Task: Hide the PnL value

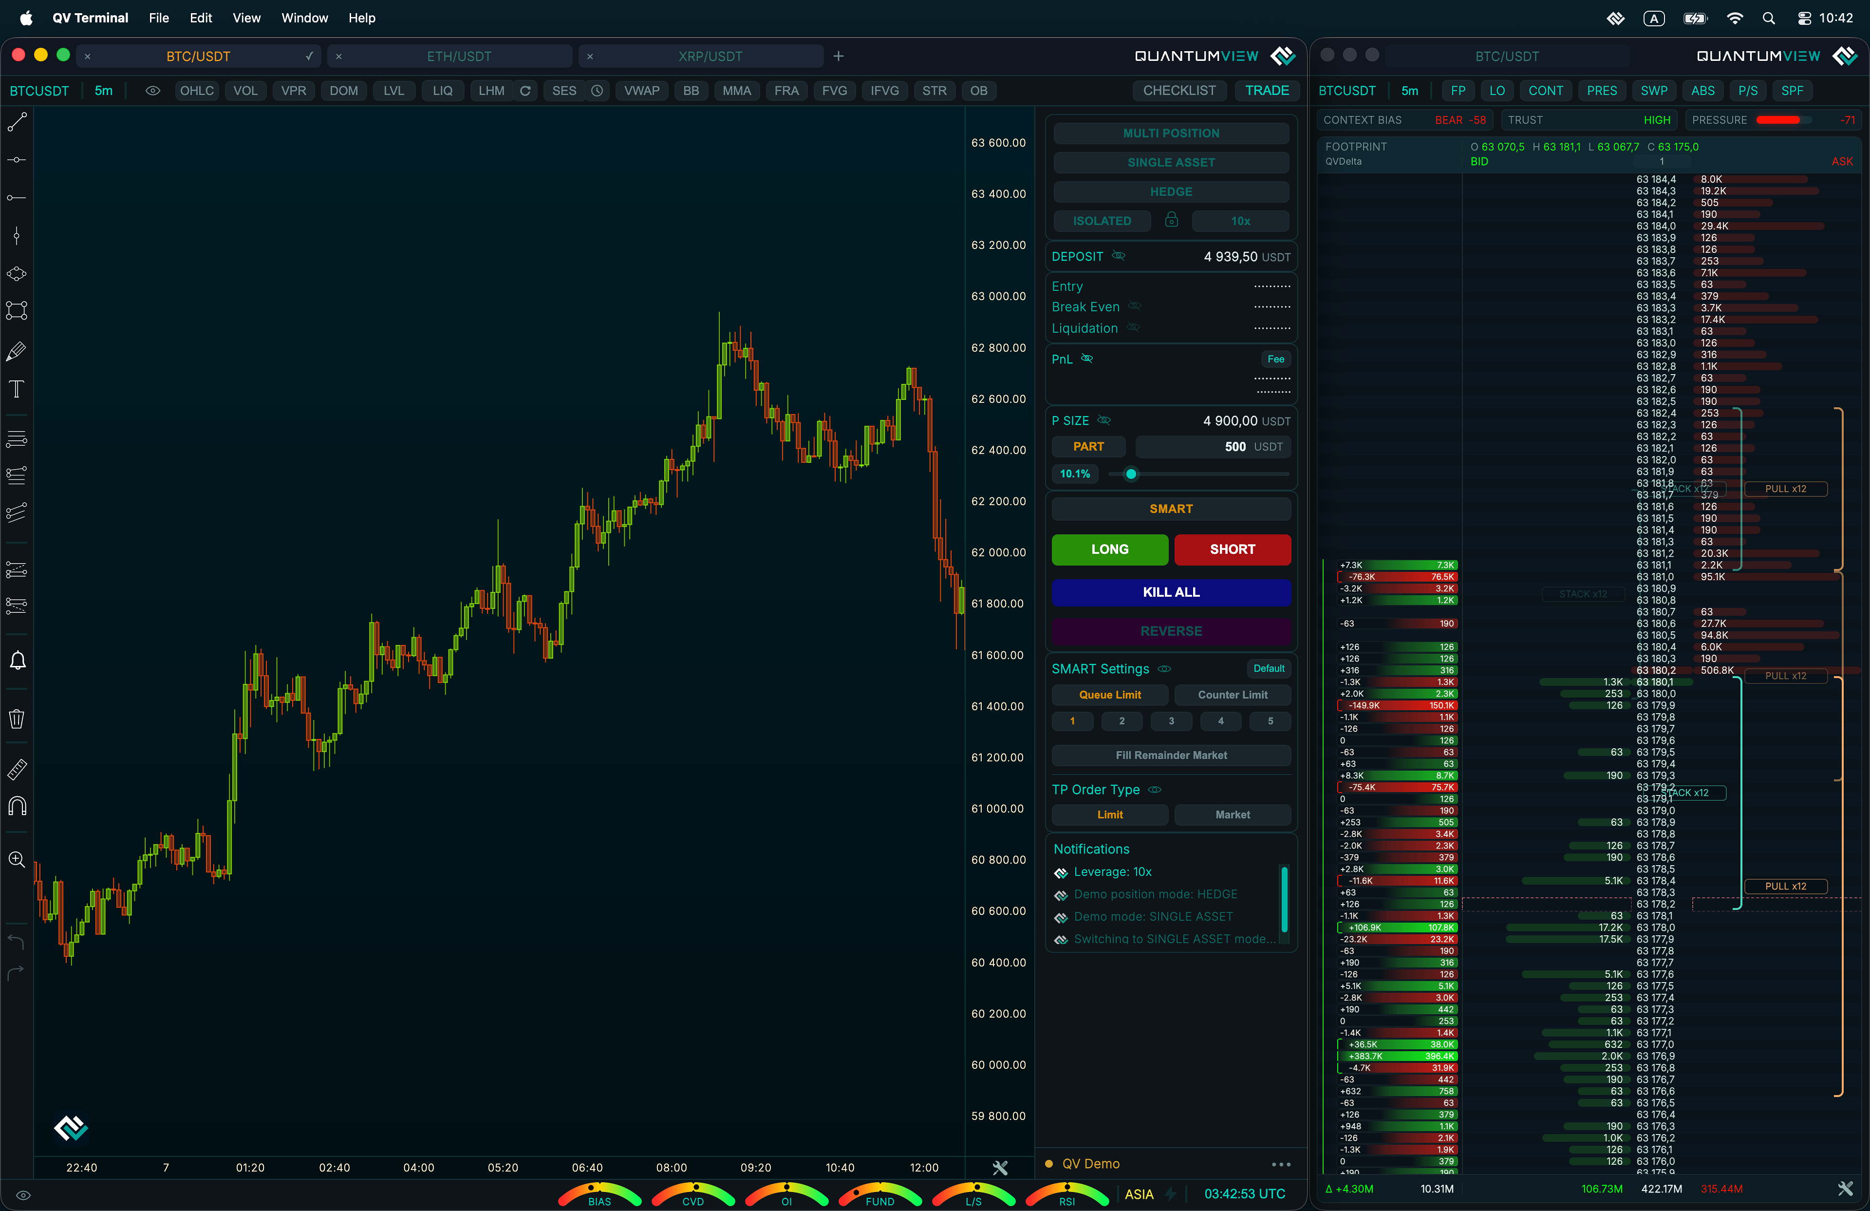Action: [x=1086, y=359]
